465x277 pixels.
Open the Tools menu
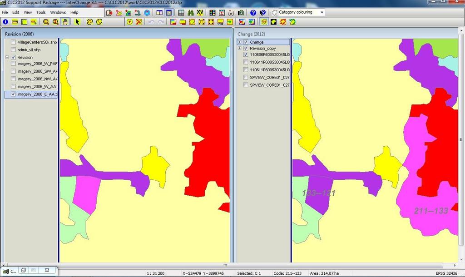pos(41,12)
